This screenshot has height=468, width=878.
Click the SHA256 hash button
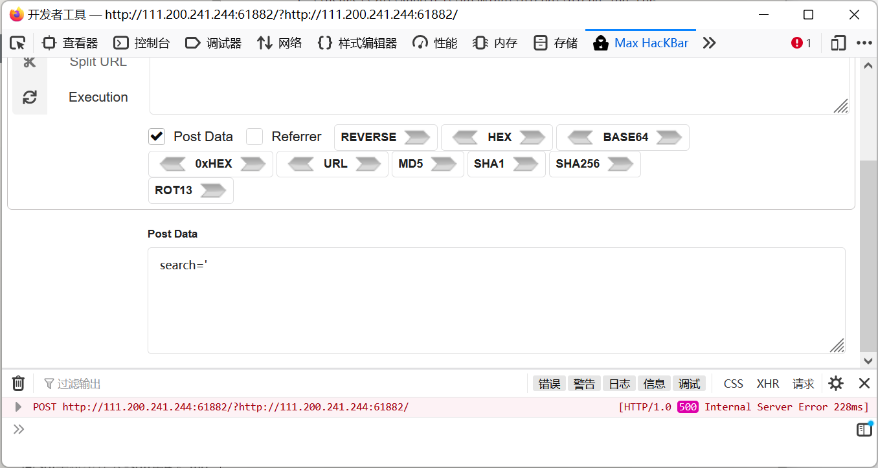(x=595, y=164)
